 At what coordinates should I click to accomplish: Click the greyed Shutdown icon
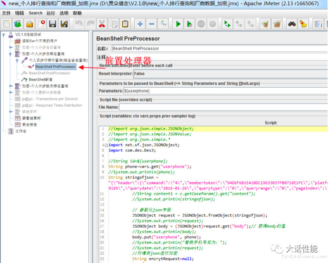coord(213,24)
